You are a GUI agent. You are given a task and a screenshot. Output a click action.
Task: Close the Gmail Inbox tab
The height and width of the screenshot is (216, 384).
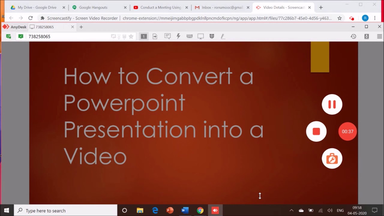(248, 7)
